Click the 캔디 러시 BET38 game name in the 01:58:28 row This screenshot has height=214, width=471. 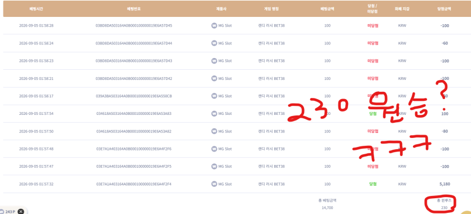tap(271, 25)
